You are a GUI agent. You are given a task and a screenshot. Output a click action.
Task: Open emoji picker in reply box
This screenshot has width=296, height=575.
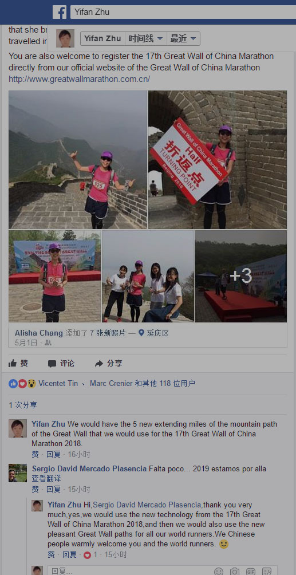(x=219, y=572)
